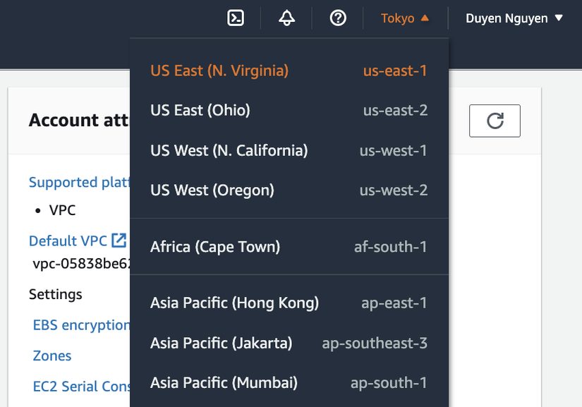Open the help question mark menu

tap(337, 18)
